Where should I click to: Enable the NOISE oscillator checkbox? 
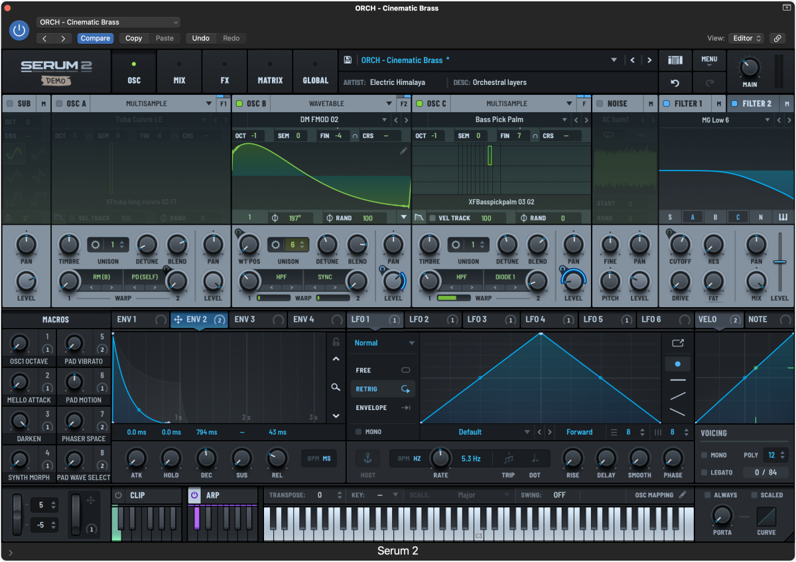(x=600, y=104)
